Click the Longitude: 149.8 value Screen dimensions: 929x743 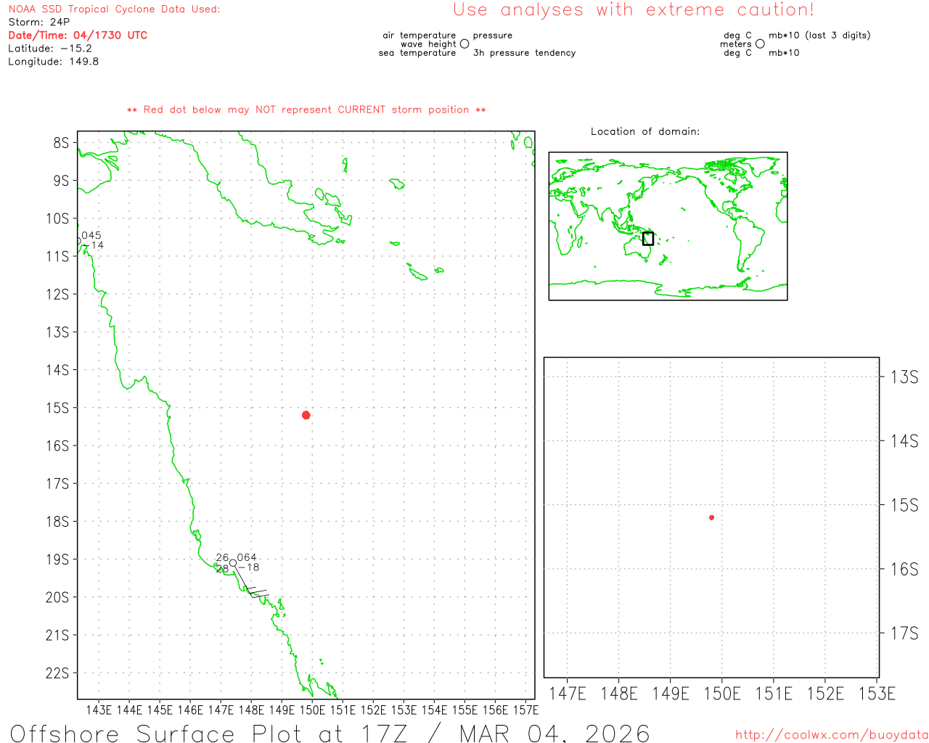point(53,62)
